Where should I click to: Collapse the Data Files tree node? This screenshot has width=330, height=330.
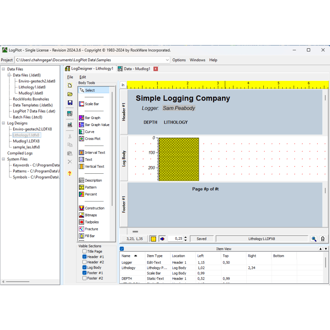click(x=4, y=69)
